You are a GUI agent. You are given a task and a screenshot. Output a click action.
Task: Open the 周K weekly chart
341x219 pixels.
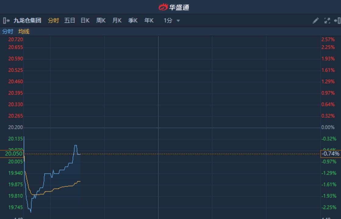pyautogui.click(x=101, y=21)
